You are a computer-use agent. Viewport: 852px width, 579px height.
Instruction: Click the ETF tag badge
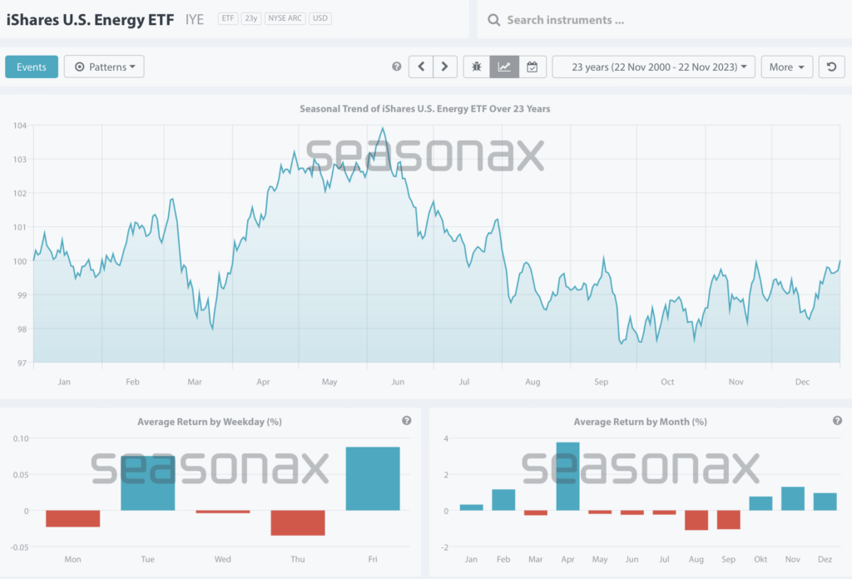coord(227,18)
